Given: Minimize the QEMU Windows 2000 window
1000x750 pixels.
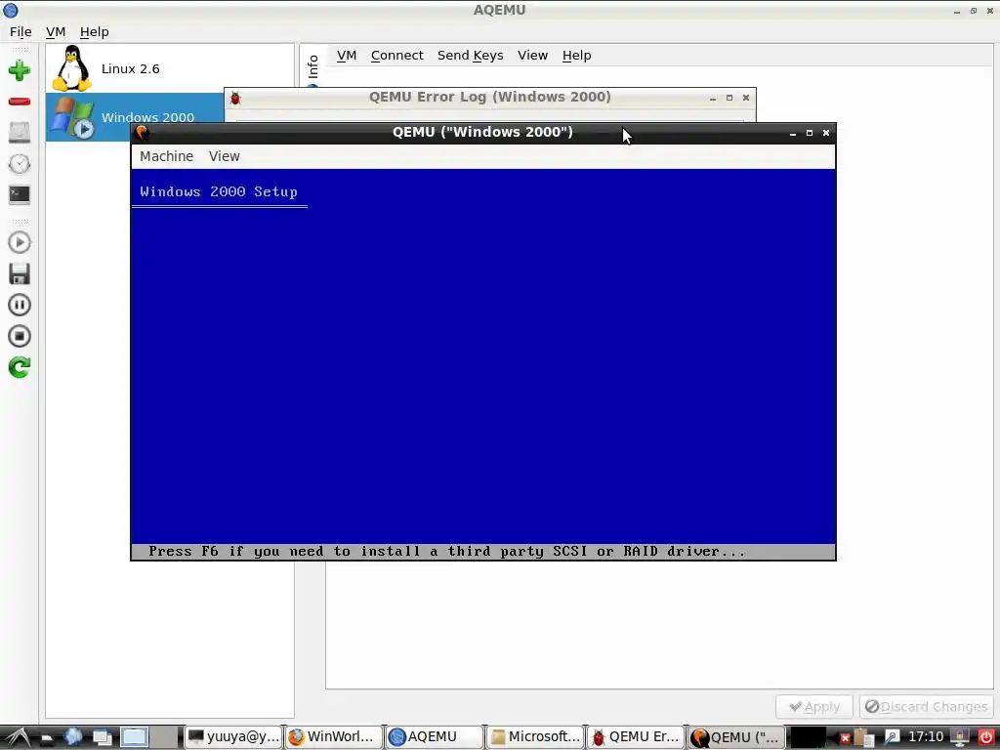Looking at the screenshot, I should 793,133.
